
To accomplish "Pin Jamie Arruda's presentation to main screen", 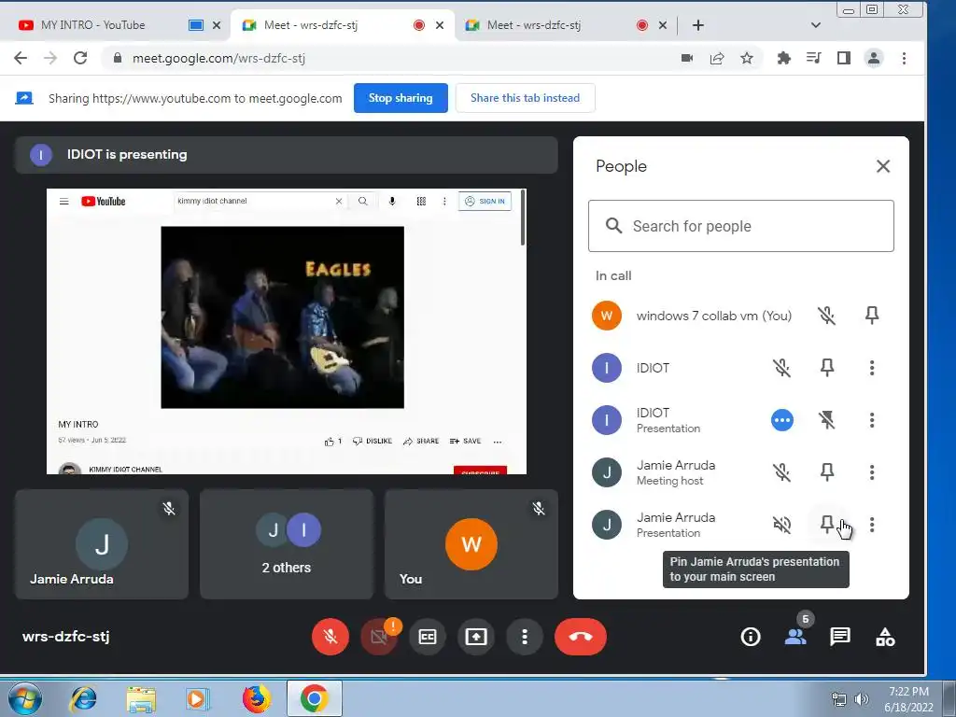I will click(827, 525).
